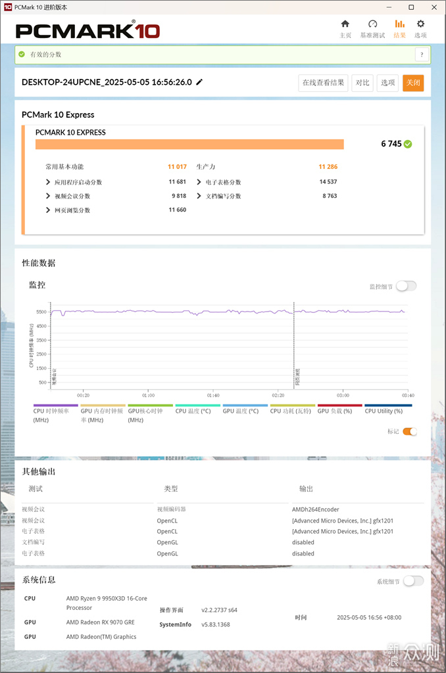Click the 文档编写分数 value 8 763
Screen dimensions: 446x673
(330, 196)
